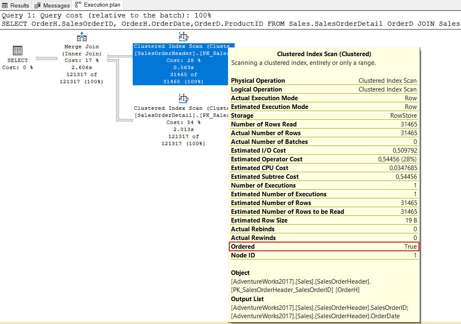This screenshot has width=461, height=324.
Task: Click the SalesOrderDetail Clustered Index Scan icon
Action: pyautogui.click(x=183, y=99)
